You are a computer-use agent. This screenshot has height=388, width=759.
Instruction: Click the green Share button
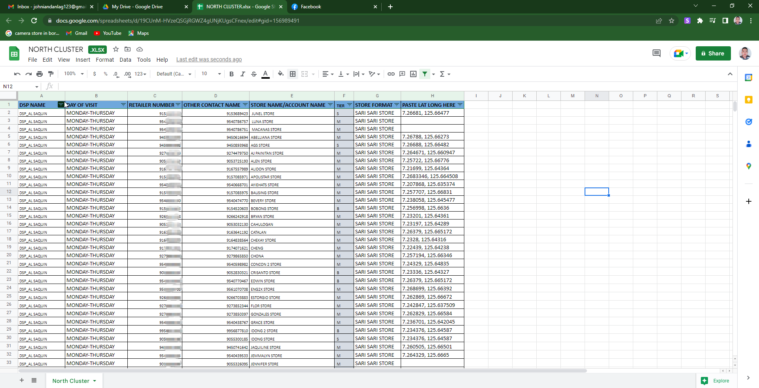click(713, 53)
